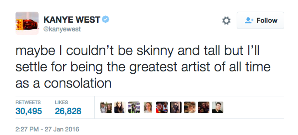Click eighth liker avatar, dark two-person selfie

(204, 108)
